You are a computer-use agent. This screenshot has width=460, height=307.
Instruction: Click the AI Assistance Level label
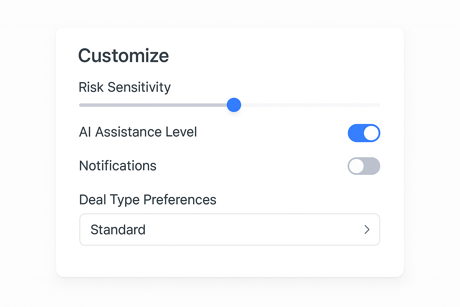[138, 132]
